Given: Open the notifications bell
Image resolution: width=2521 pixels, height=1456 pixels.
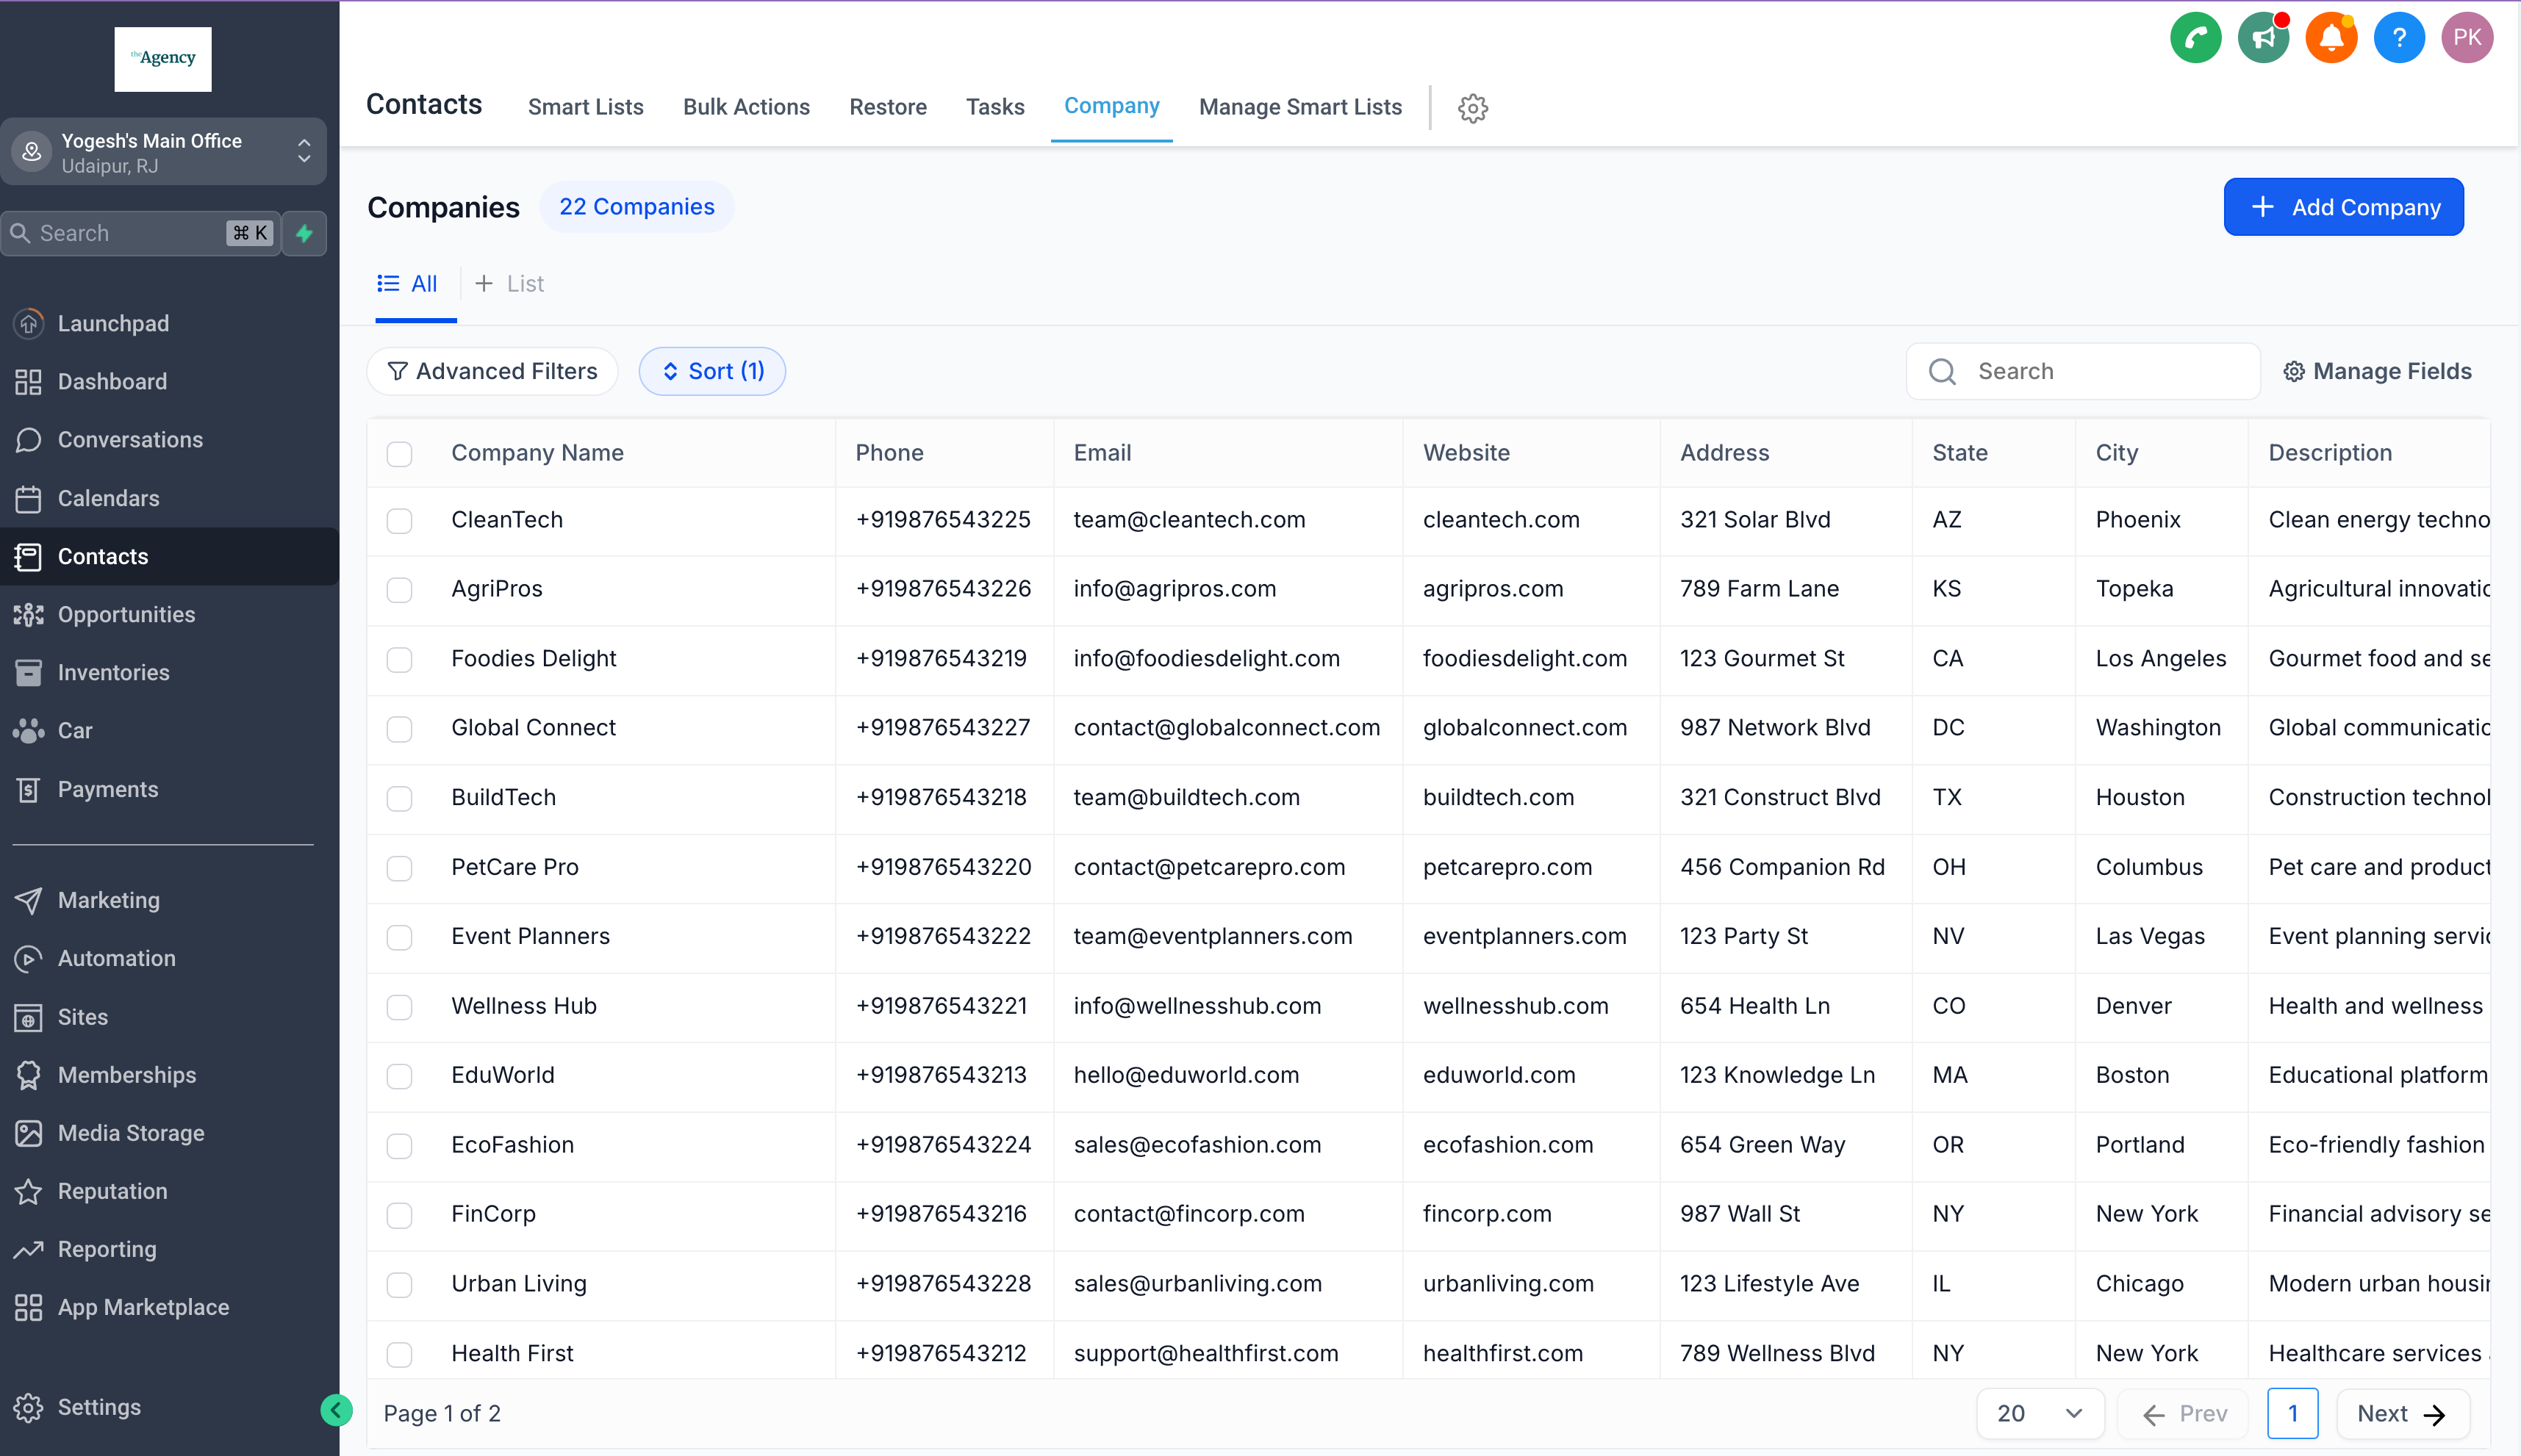Looking at the screenshot, I should [x=2332, y=37].
